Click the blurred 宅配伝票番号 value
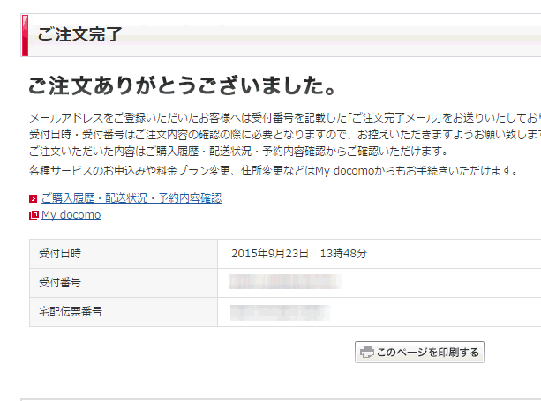The image size is (541, 401). click(x=280, y=312)
